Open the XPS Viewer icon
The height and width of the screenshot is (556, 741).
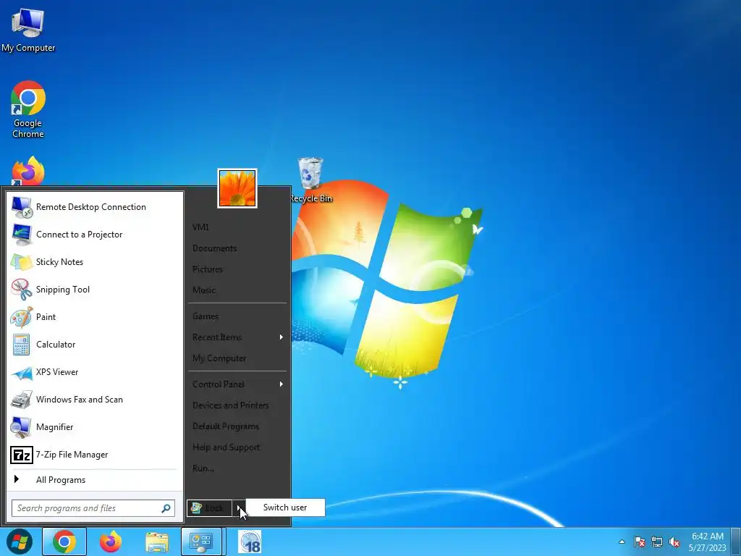[x=22, y=372]
